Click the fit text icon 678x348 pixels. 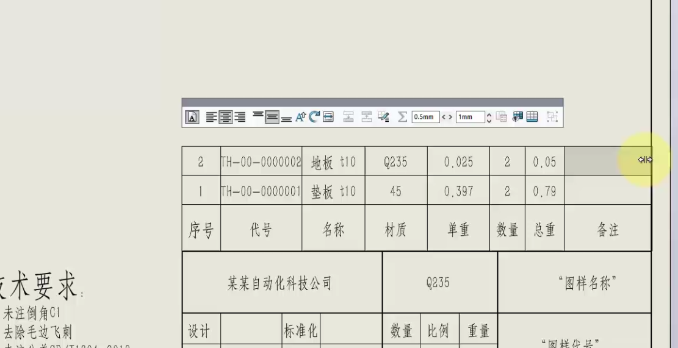click(x=300, y=117)
